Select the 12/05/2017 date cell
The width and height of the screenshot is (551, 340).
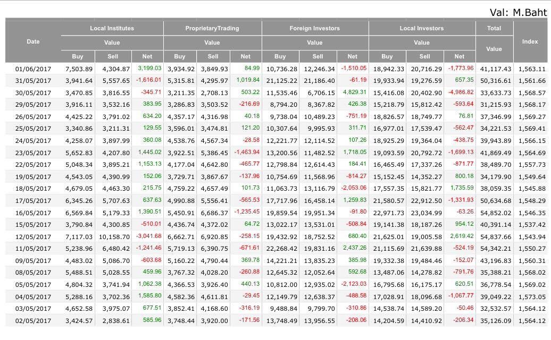pos(33,237)
